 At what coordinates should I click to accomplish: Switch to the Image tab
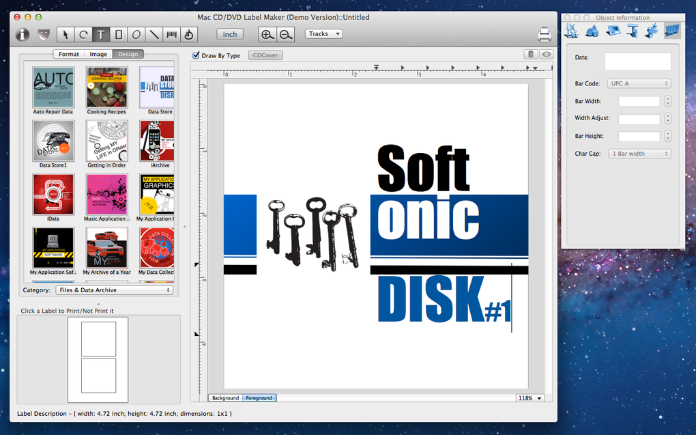pyautogui.click(x=98, y=54)
